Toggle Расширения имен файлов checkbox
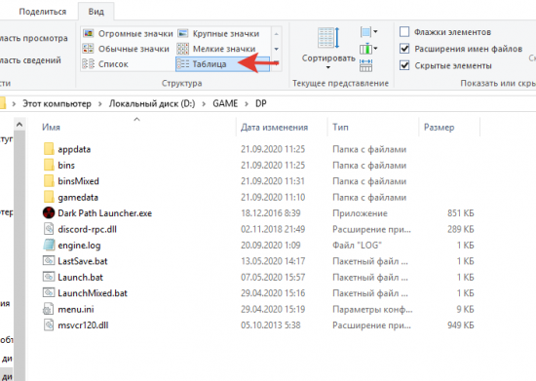This screenshot has height=381, width=536. coord(404,49)
